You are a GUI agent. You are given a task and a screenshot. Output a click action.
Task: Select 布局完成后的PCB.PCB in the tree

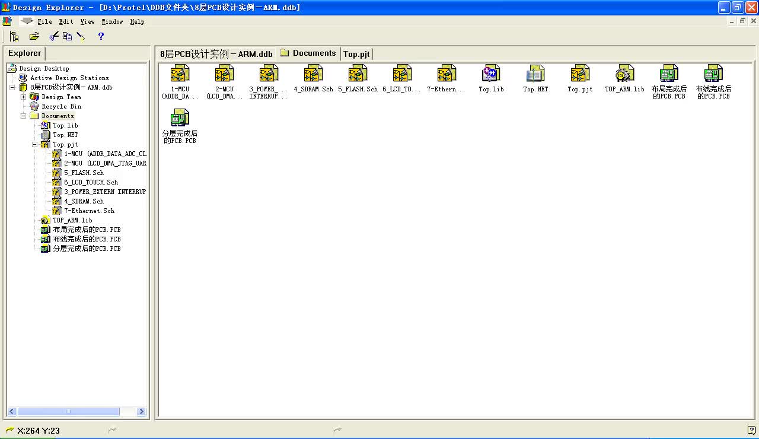point(87,230)
